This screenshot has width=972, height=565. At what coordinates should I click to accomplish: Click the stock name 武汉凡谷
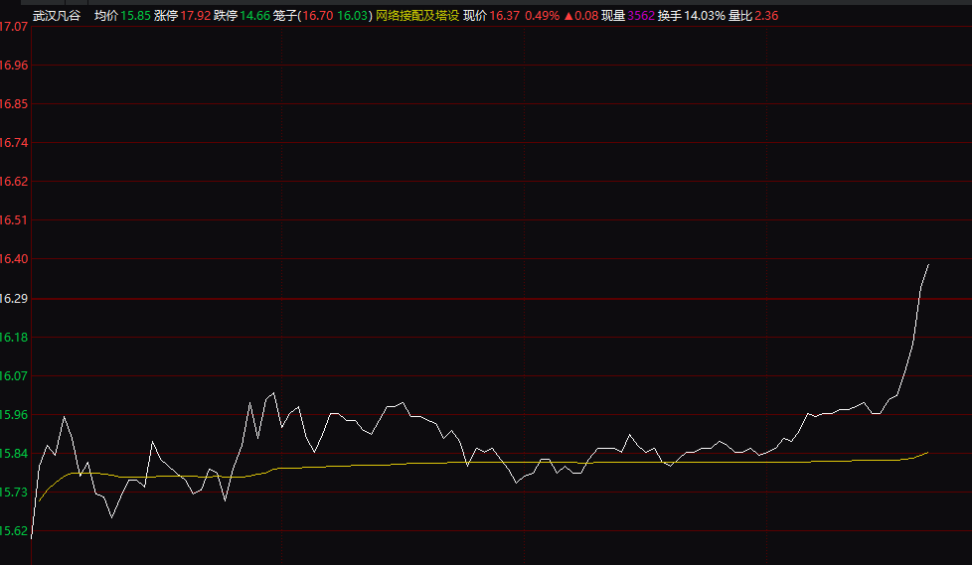pyautogui.click(x=57, y=16)
